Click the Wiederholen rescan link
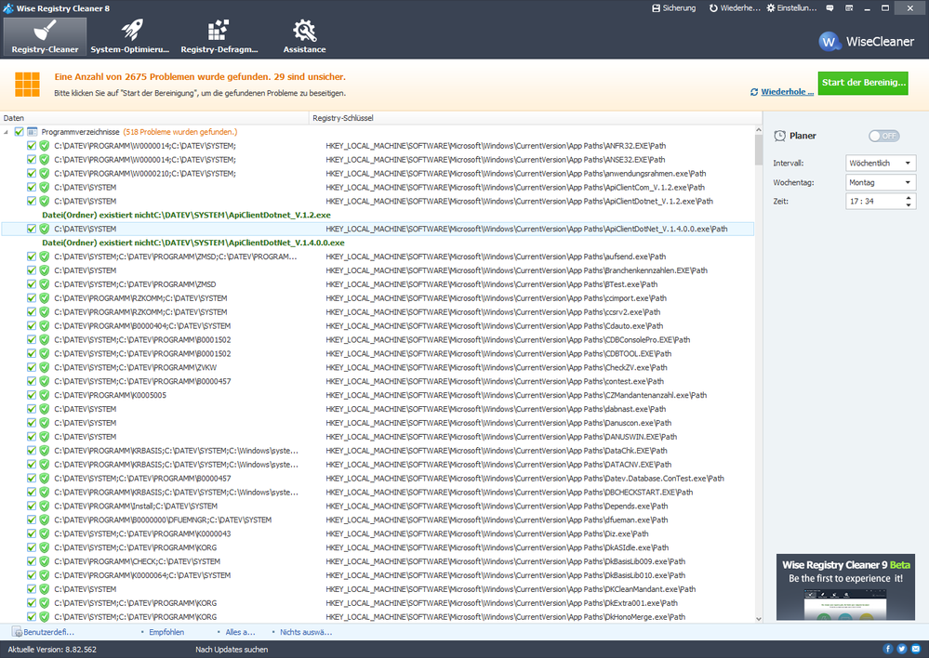Image resolution: width=929 pixels, height=658 pixels. coord(781,92)
